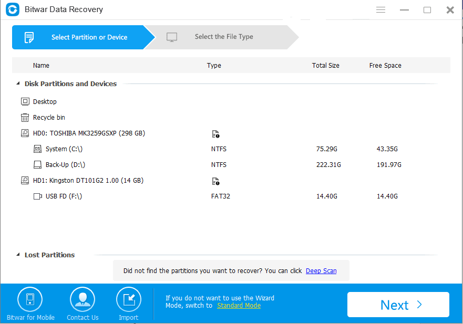Click the 14.40G total size of USB FD
Screen dimensions: 463x324
pyautogui.click(x=326, y=196)
